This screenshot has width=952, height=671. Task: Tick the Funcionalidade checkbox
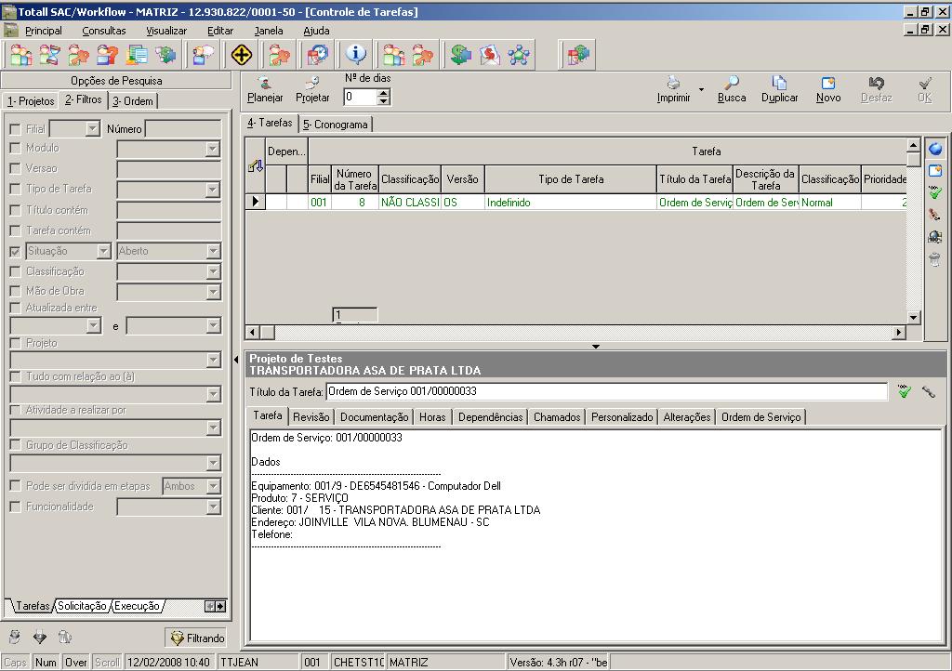(16, 507)
